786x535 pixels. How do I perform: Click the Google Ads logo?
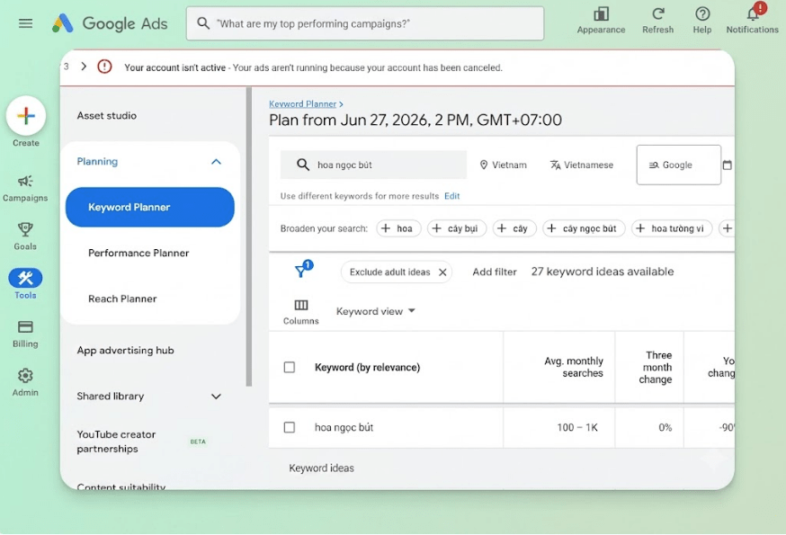click(x=110, y=23)
